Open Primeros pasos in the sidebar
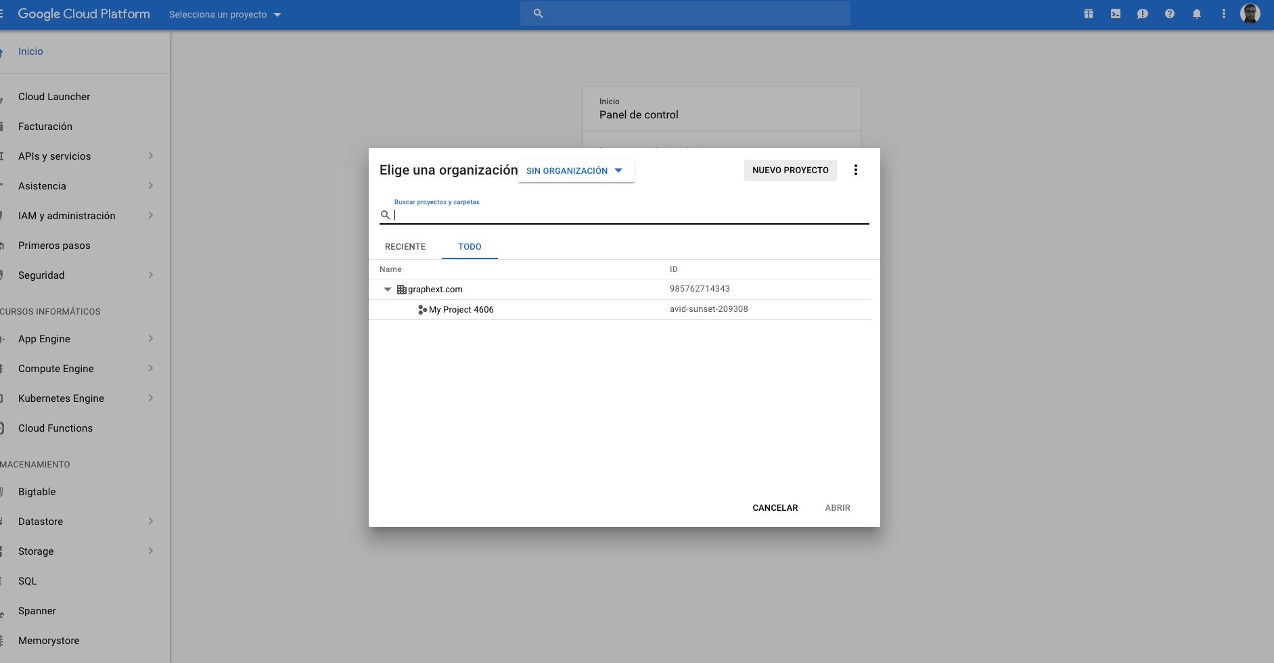 click(54, 246)
